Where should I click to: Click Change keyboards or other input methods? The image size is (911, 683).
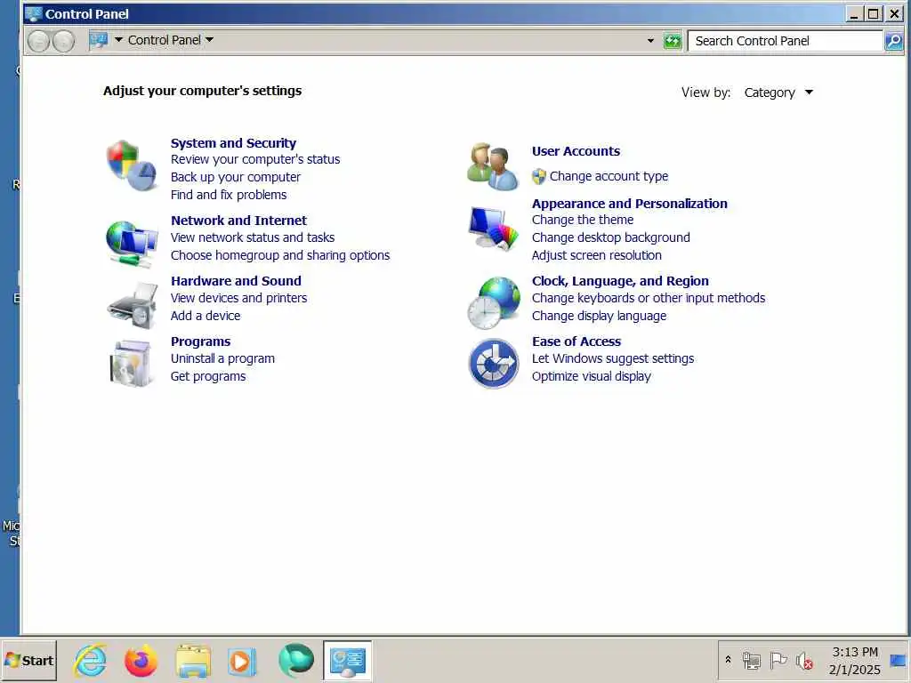[x=649, y=298]
